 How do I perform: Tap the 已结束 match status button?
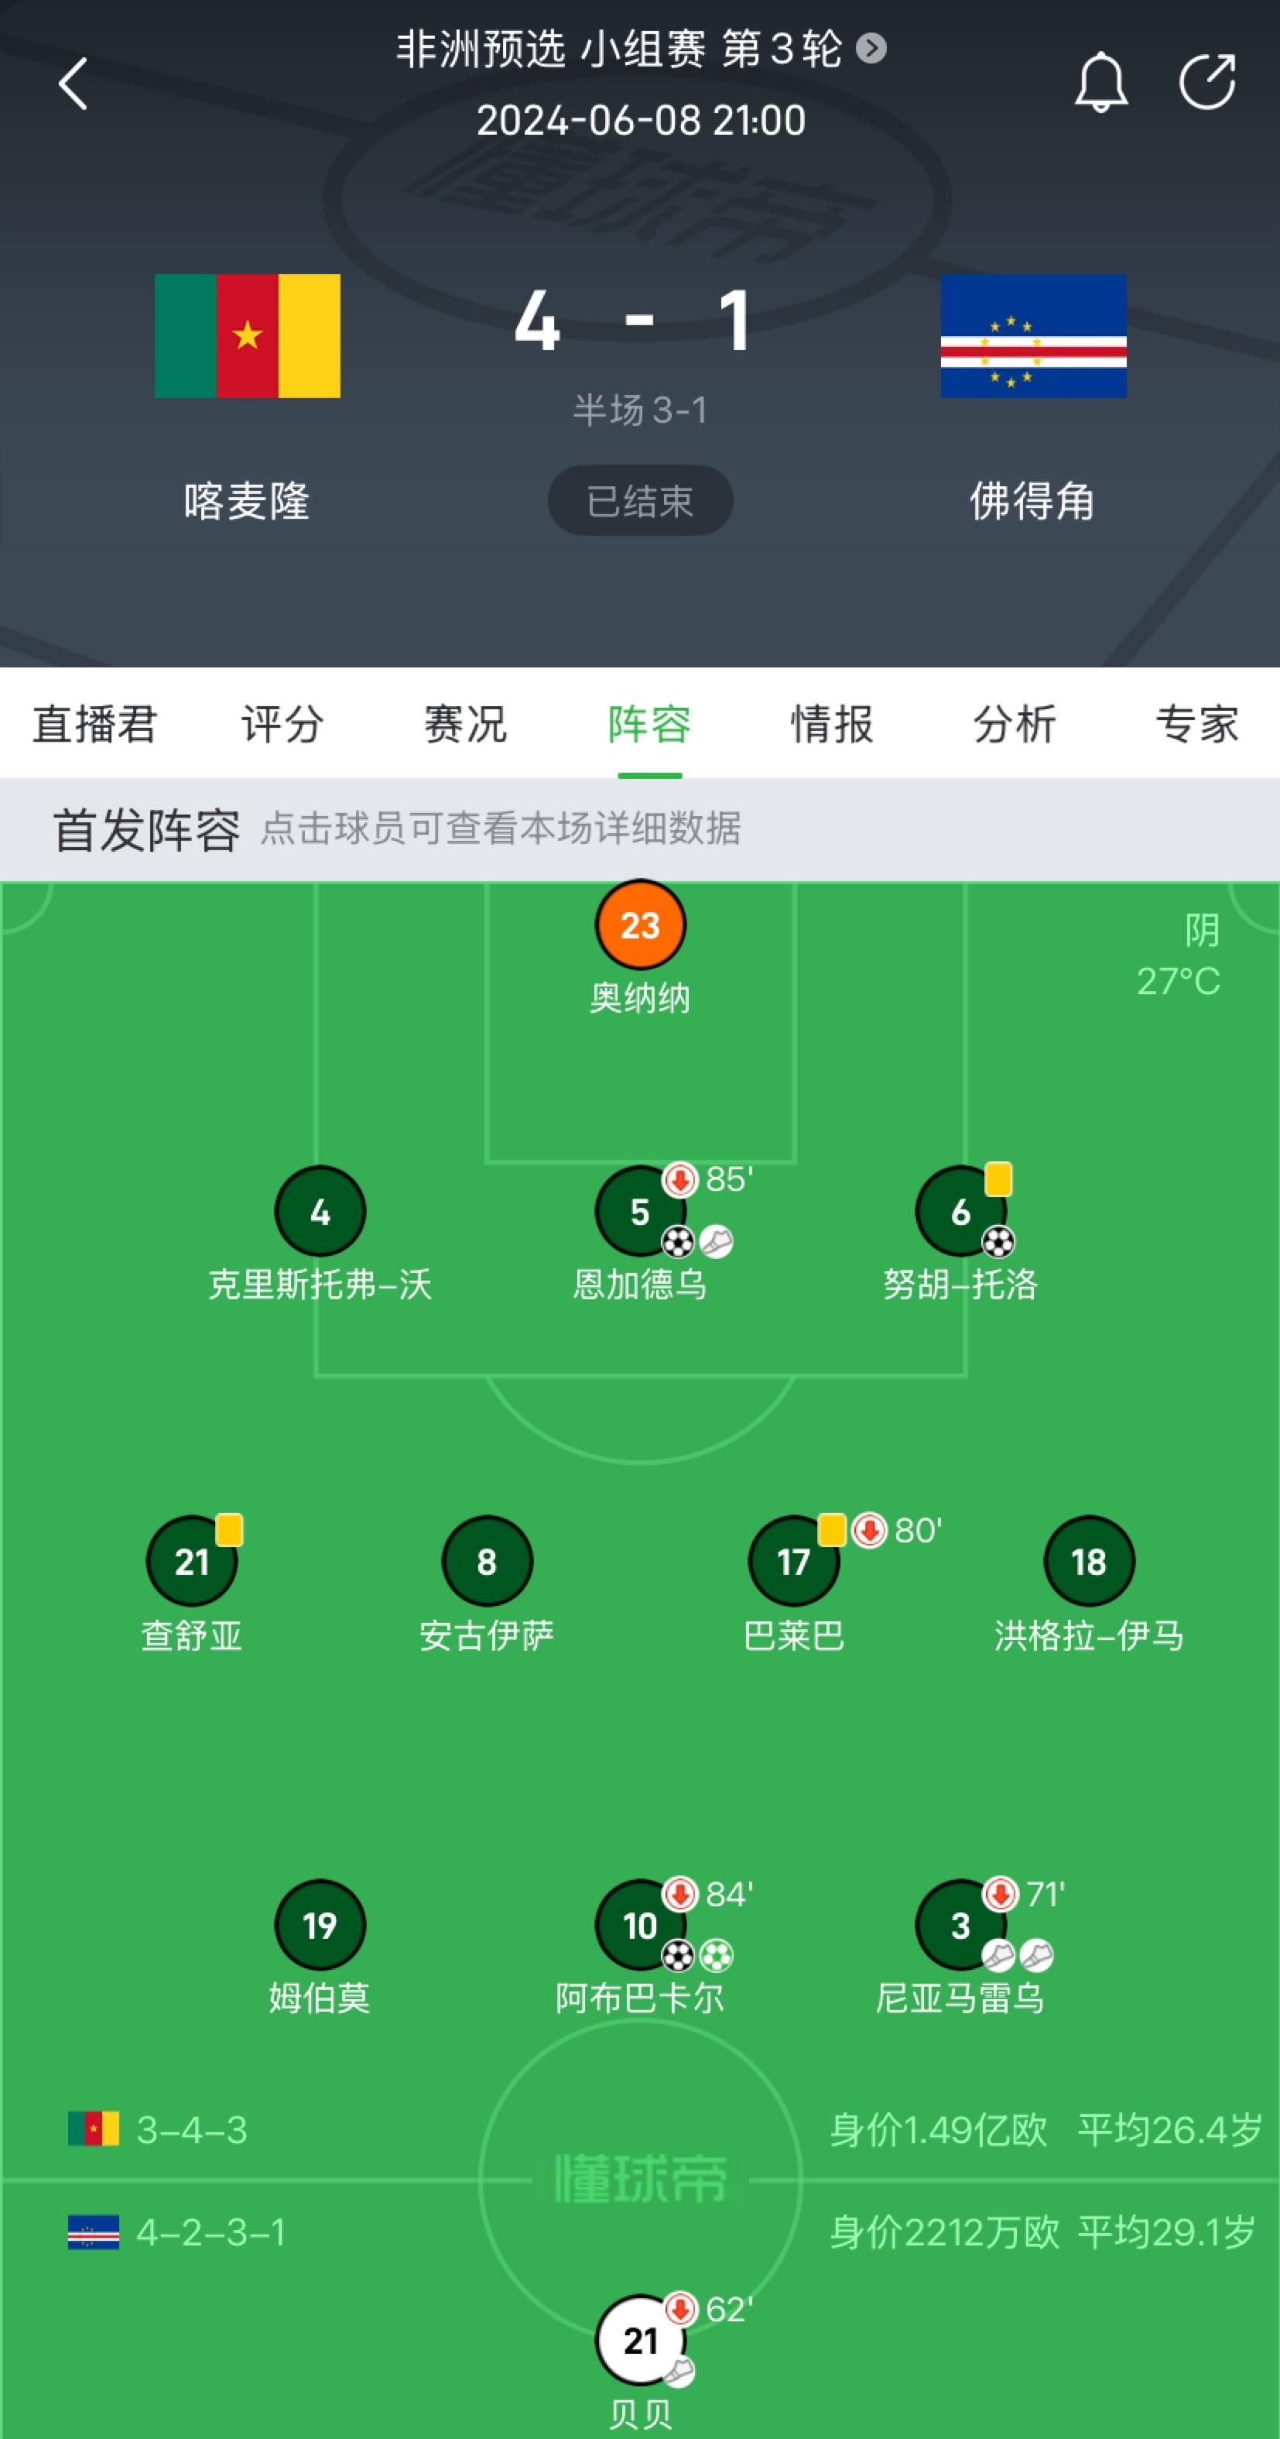[641, 501]
